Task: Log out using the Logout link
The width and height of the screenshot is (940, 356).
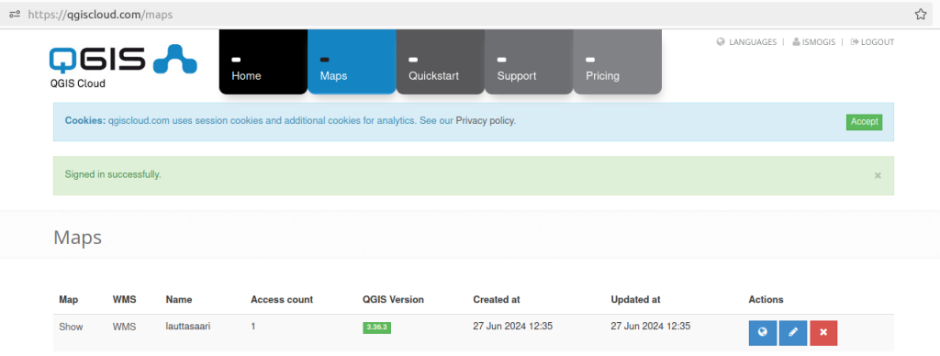Action: coord(872,42)
